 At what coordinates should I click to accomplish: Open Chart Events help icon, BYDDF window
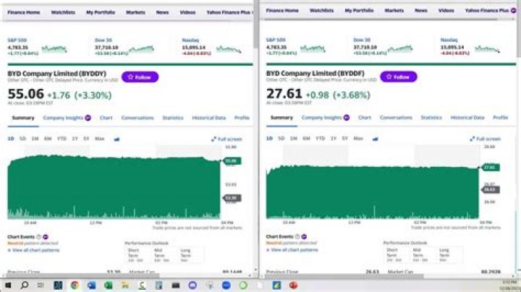point(297,236)
